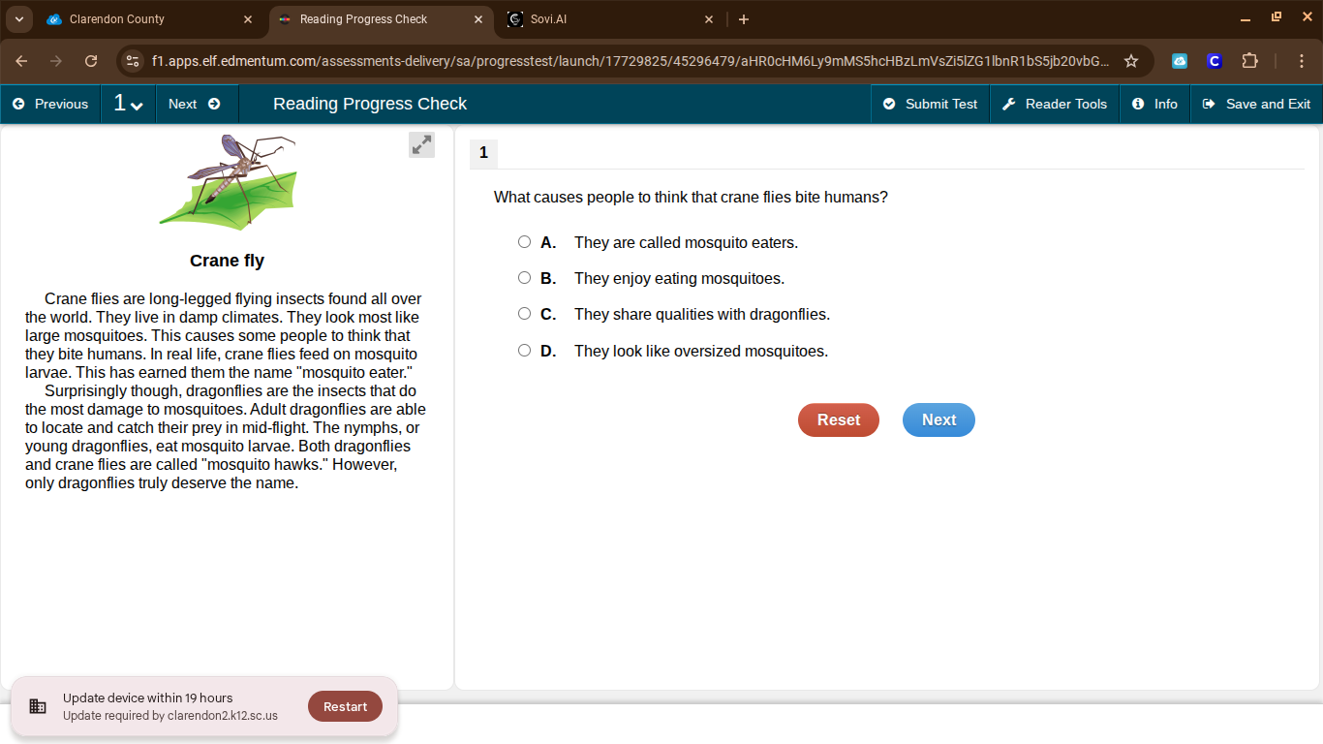The image size is (1323, 744).
Task: Restart the device from update notification
Action: (345, 706)
